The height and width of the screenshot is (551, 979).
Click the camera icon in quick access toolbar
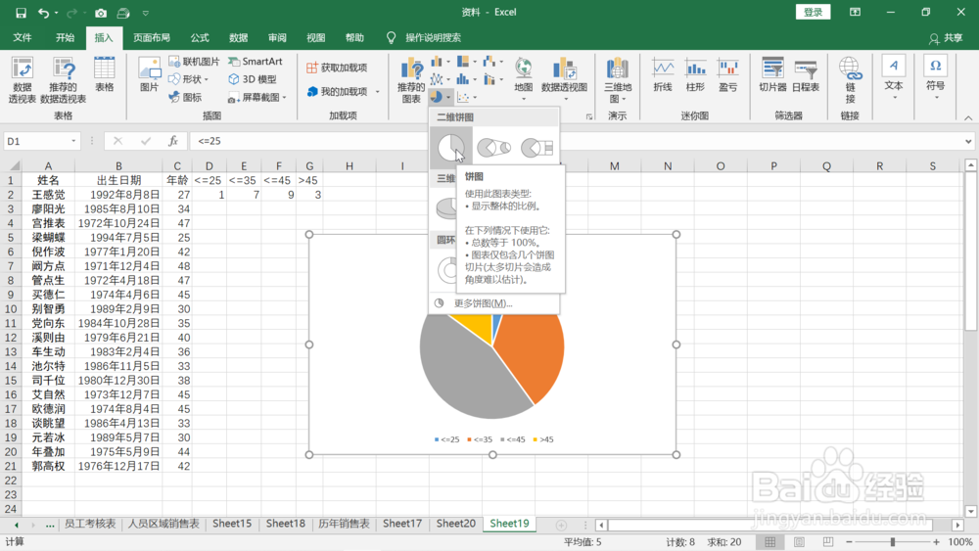101,13
